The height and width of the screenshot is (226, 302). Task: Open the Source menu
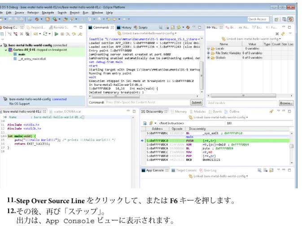click(19, 13)
